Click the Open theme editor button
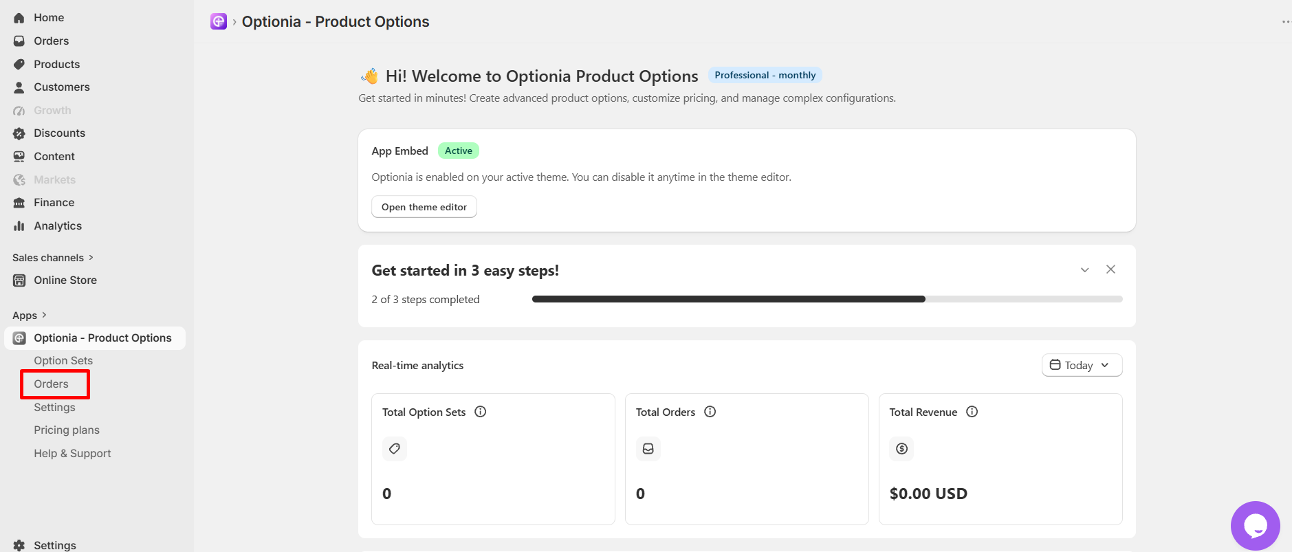Viewport: 1292px width, 552px height. pos(424,207)
